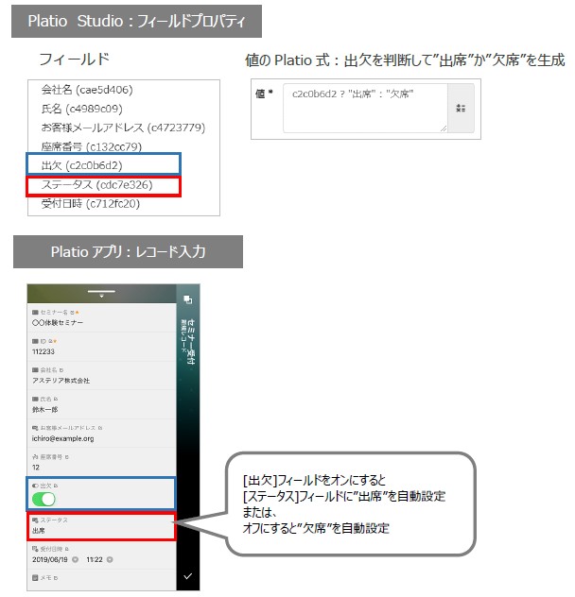Click the memo field icon
Viewport: 575px width, 597px height.
pos(35,576)
